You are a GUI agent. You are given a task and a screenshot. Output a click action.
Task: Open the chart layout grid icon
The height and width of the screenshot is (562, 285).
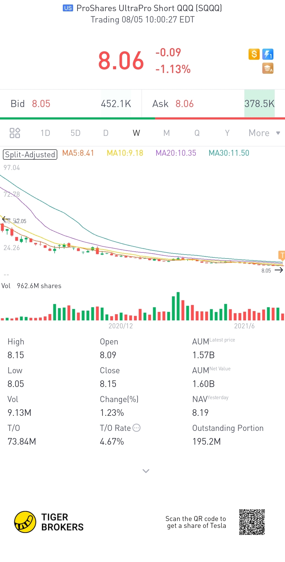tap(15, 133)
